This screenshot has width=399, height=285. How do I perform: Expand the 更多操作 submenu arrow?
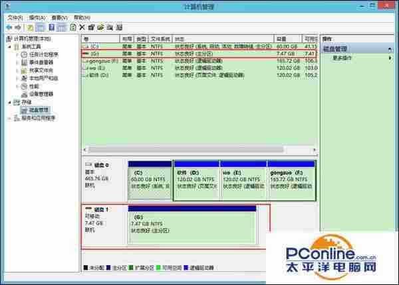tap(390, 58)
